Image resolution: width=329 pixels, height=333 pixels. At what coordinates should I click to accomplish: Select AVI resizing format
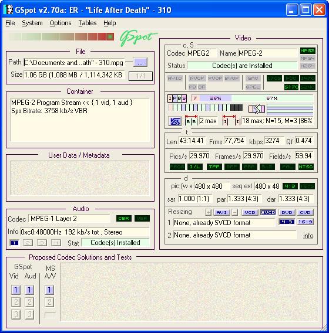[x=221, y=212]
